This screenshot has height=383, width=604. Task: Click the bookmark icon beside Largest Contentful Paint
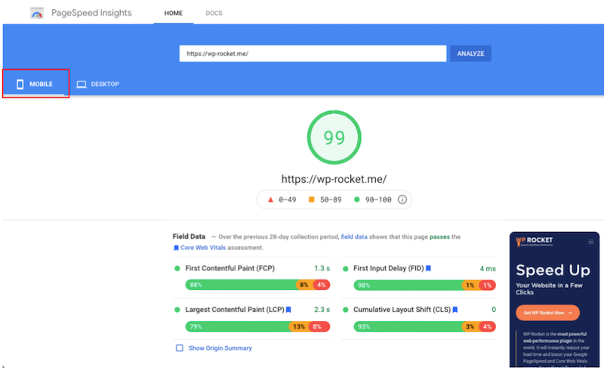click(x=288, y=310)
